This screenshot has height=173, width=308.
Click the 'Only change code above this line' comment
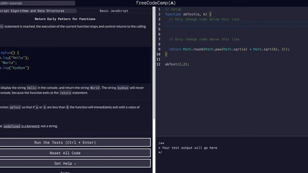pyautogui.click(x=204, y=39)
